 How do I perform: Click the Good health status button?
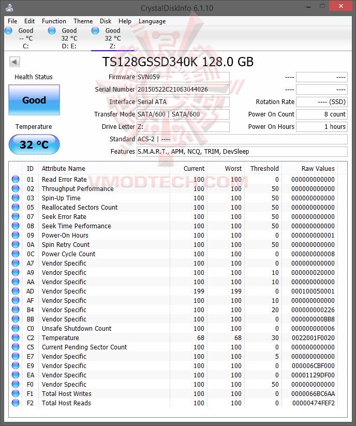point(34,100)
